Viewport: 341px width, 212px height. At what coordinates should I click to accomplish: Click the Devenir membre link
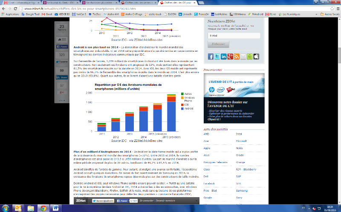coord(165,201)
